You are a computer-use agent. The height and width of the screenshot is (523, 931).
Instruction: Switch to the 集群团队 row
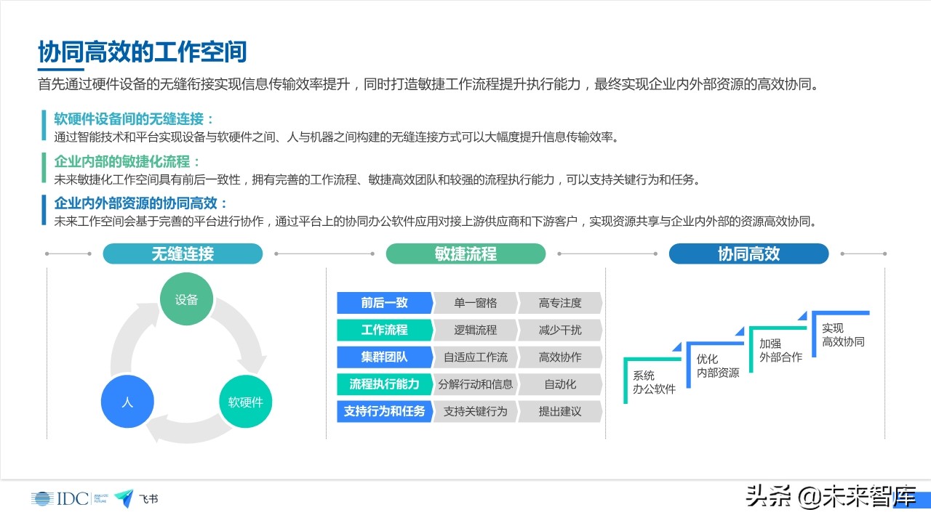(384, 357)
